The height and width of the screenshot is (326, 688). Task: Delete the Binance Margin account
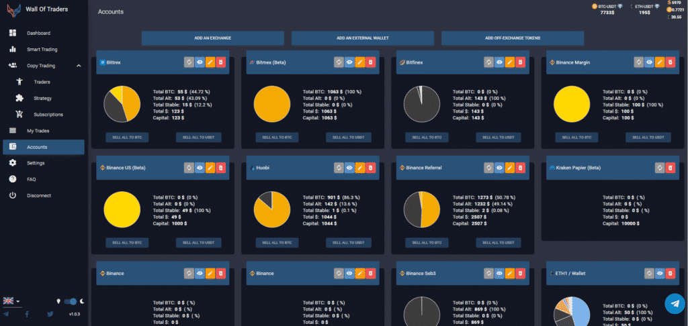671,62
